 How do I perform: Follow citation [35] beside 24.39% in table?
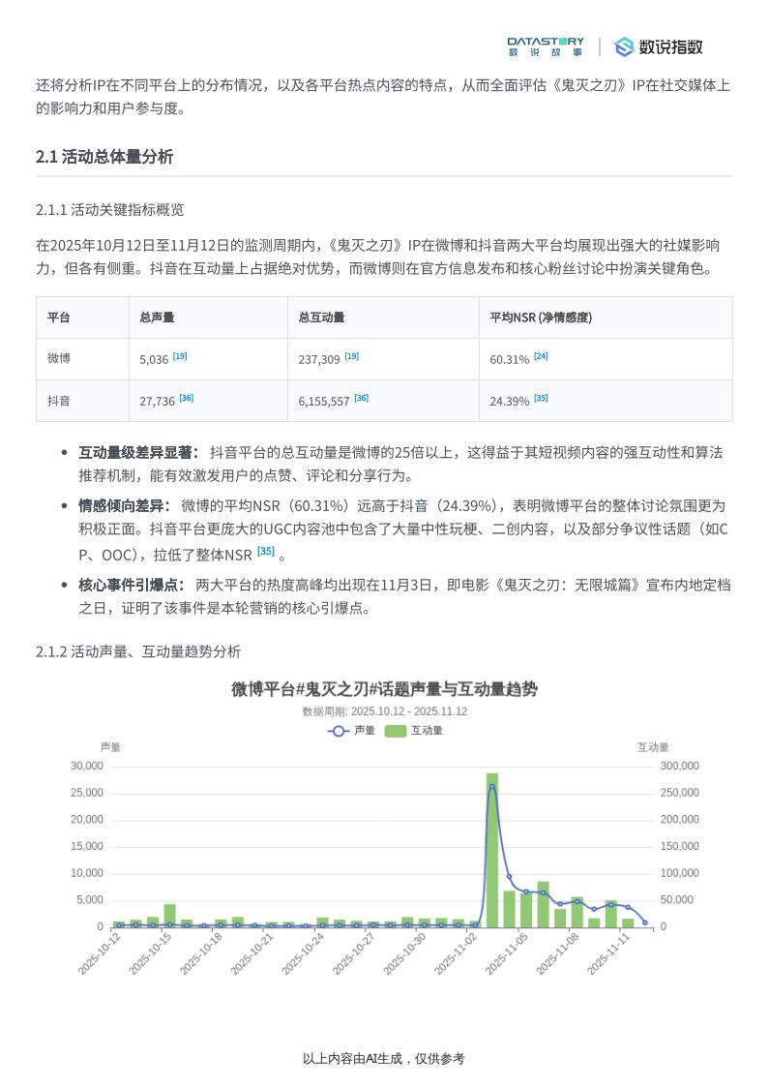541,398
